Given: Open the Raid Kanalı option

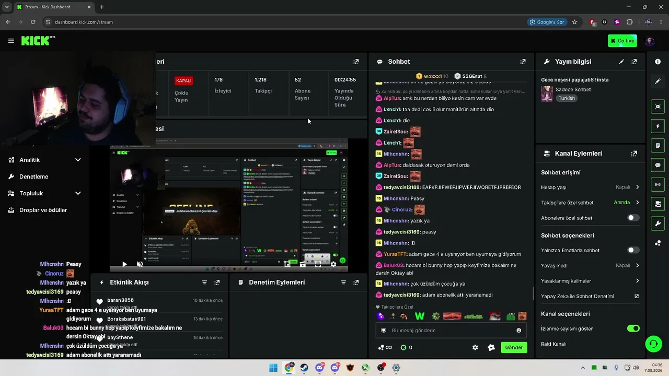Looking at the screenshot, I should [x=553, y=344].
